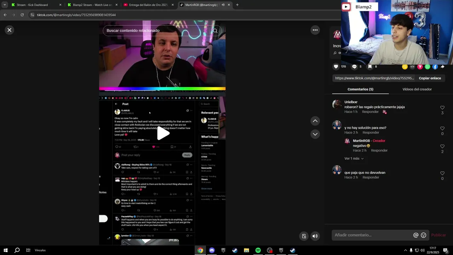Open the tab search dropdown
The height and width of the screenshot is (255, 453).
pos(5,5)
